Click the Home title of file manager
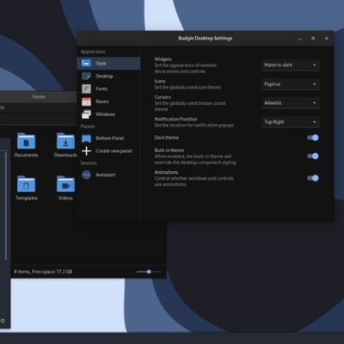The height and width of the screenshot is (344, 344). click(39, 97)
